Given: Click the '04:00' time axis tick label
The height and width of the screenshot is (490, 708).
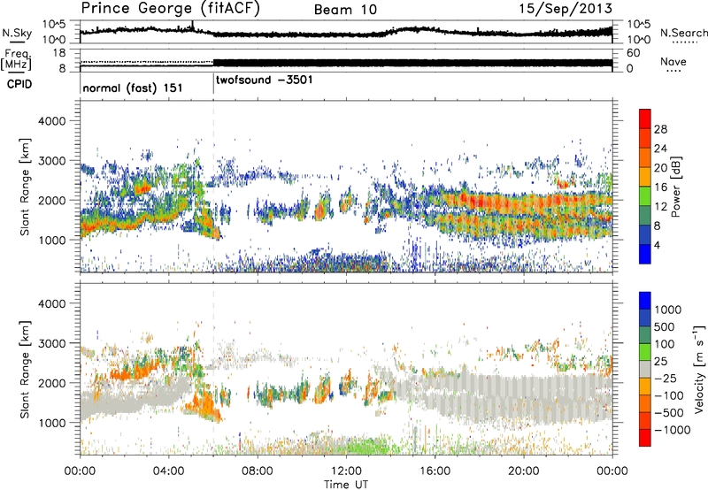Looking at the screenshot, I should [168, 471].
